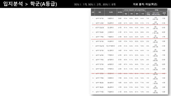Screen dimensions: 171x96
Task: Click the rank number 17 cell
Action: 93,92
